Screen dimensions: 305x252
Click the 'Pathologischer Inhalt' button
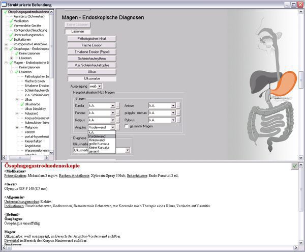click(x=91, y=39)
